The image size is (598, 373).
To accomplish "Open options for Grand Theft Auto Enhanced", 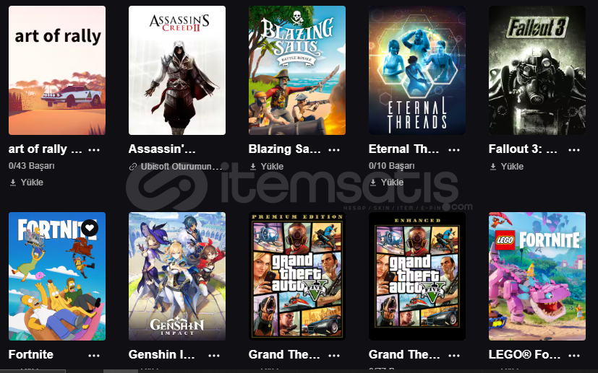I will pos(454,355).
